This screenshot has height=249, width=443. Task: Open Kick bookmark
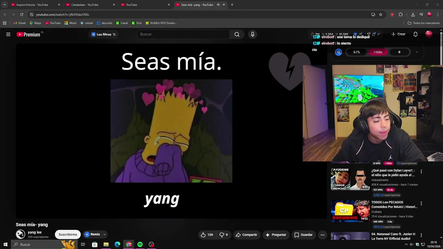pos(137,23)
